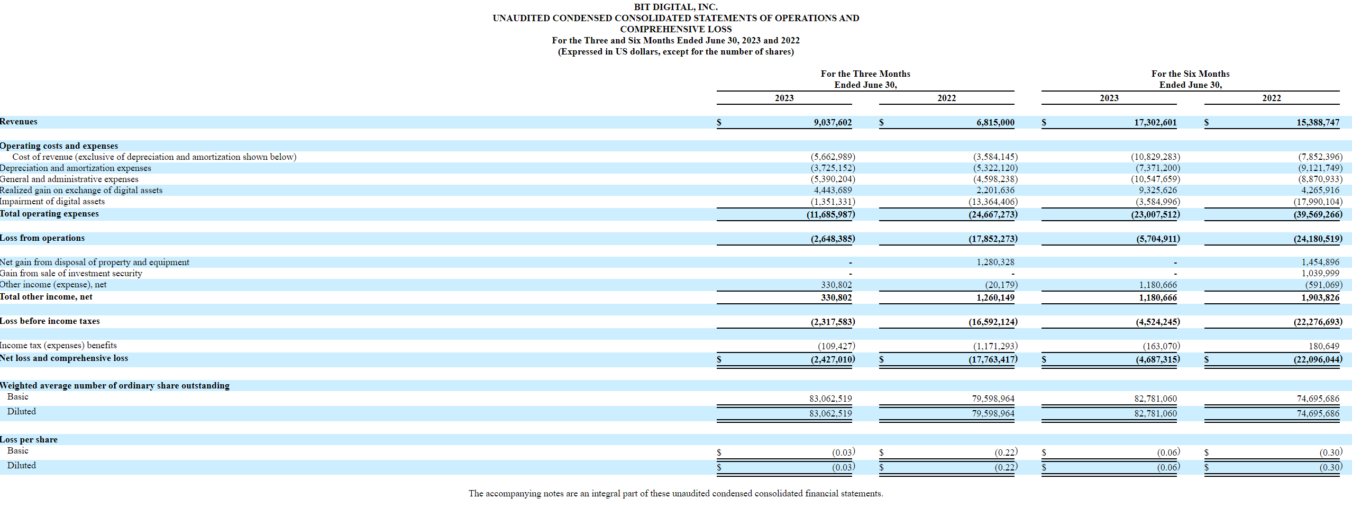Viewport: 1352px width, 516px height.
Task: Click depreciation value (9,121,749)
Action: pos(1320,168)
